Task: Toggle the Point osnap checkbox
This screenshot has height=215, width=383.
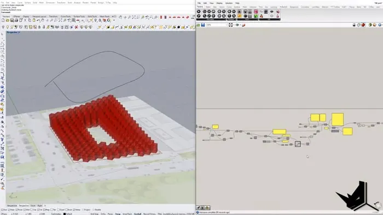Action: pos(16,210)
